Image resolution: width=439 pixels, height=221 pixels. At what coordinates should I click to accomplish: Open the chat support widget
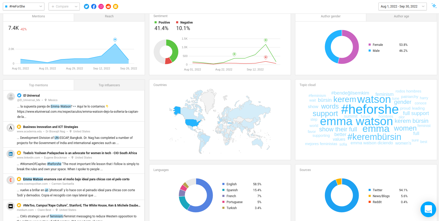pos(428,209)
